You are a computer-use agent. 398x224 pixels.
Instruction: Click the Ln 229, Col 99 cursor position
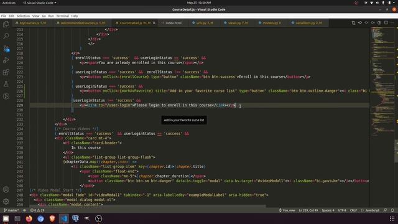308,210
